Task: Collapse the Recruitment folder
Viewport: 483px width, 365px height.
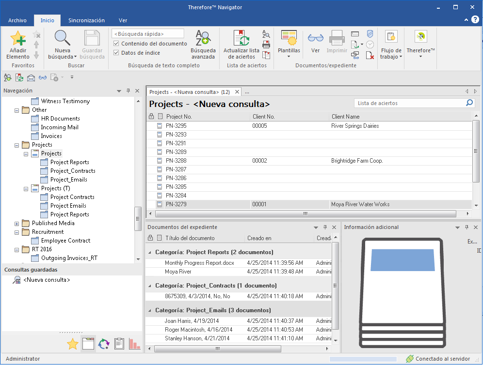Action: coord(16,232)
